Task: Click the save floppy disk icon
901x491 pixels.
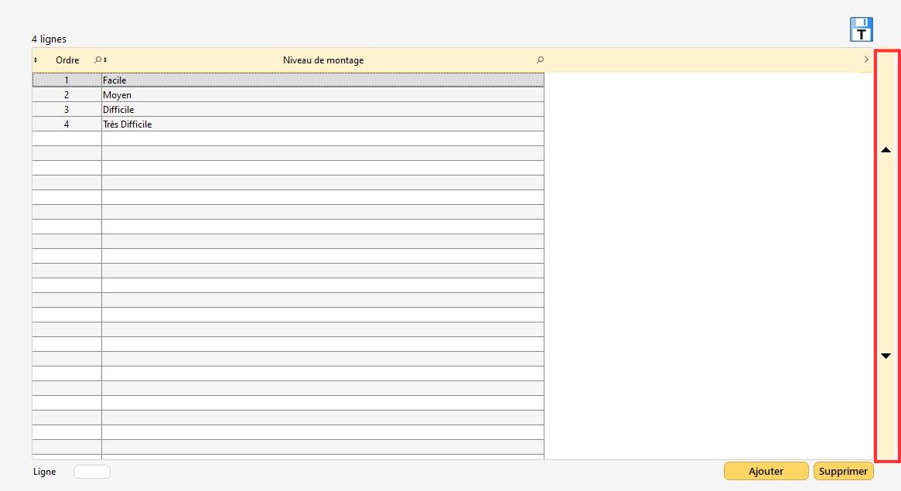Action: [861, 30]
